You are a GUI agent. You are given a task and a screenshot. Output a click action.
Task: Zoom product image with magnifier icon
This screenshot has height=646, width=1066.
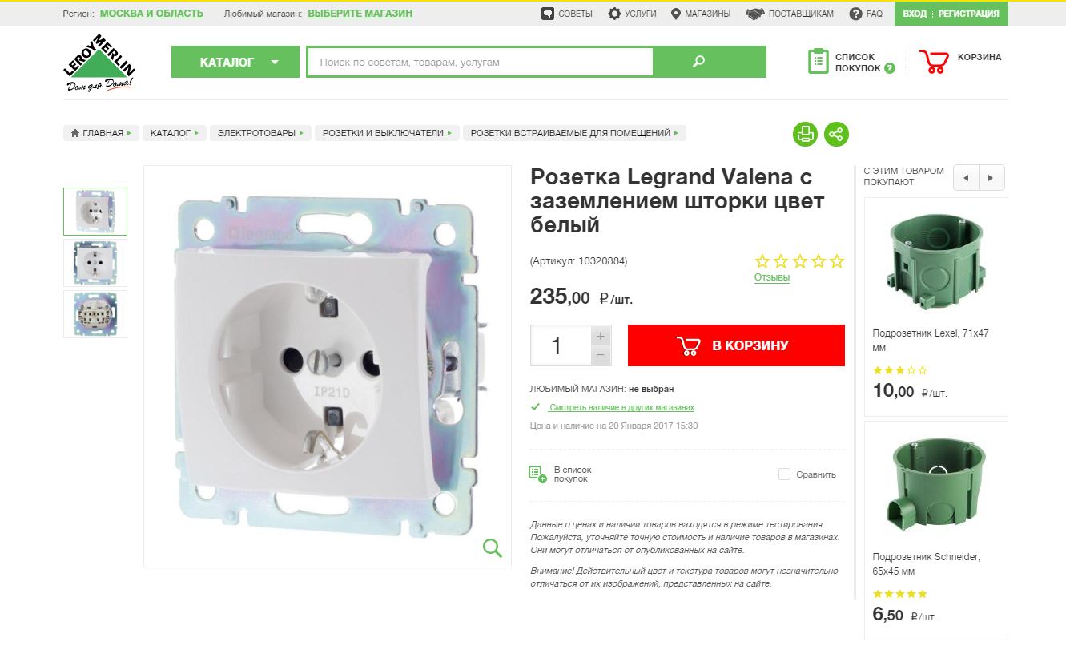coord(492,547)
